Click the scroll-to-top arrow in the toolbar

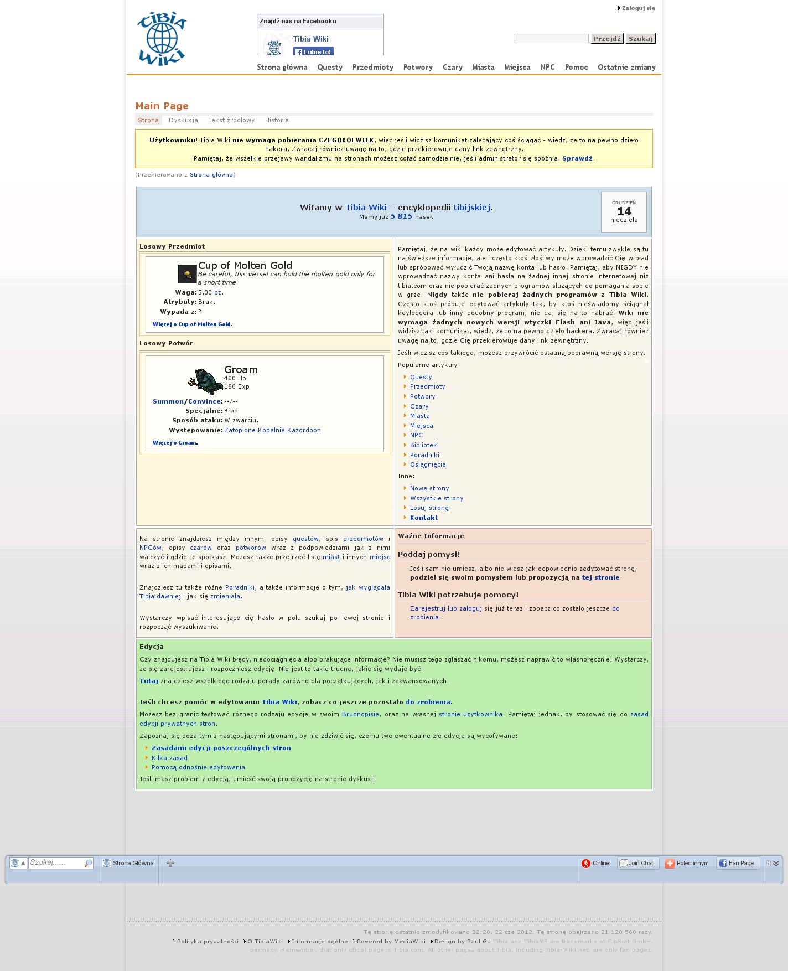(170, 863)
